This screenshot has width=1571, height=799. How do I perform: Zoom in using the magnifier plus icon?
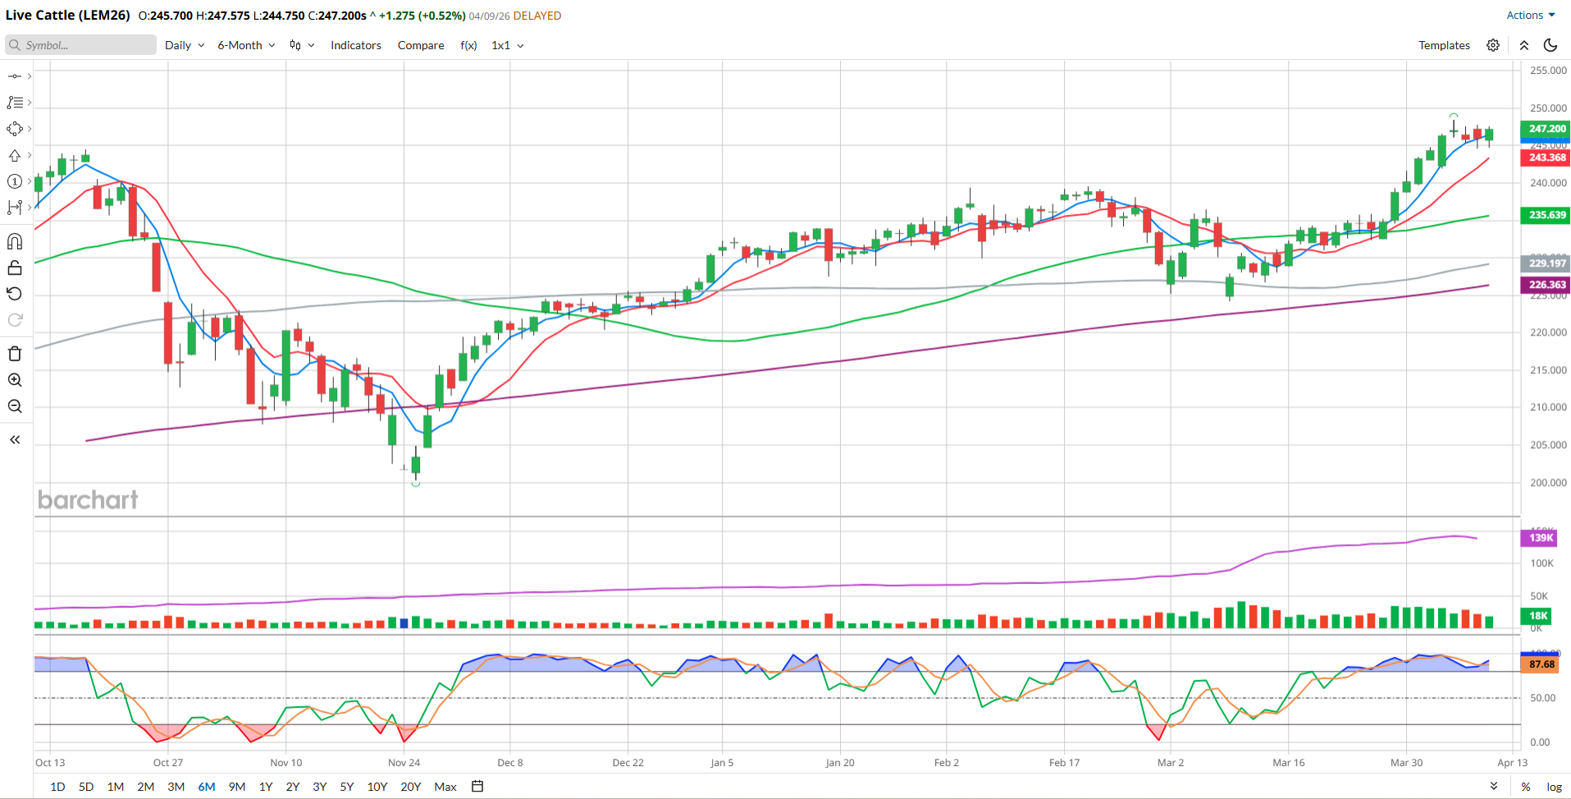pos(15,380)
